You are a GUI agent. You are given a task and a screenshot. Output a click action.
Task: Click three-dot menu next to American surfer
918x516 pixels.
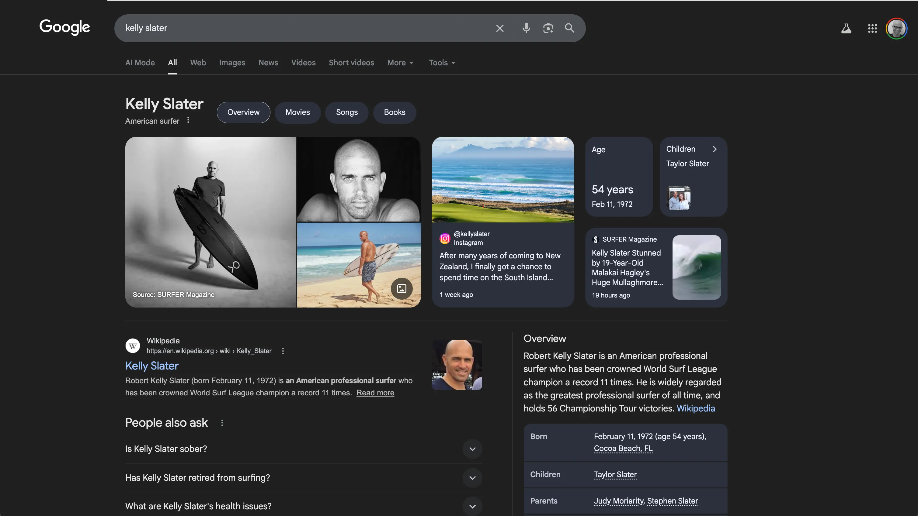pos(188,120)
